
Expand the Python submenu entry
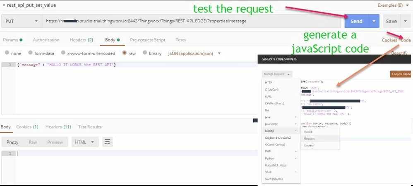point(281,158)
